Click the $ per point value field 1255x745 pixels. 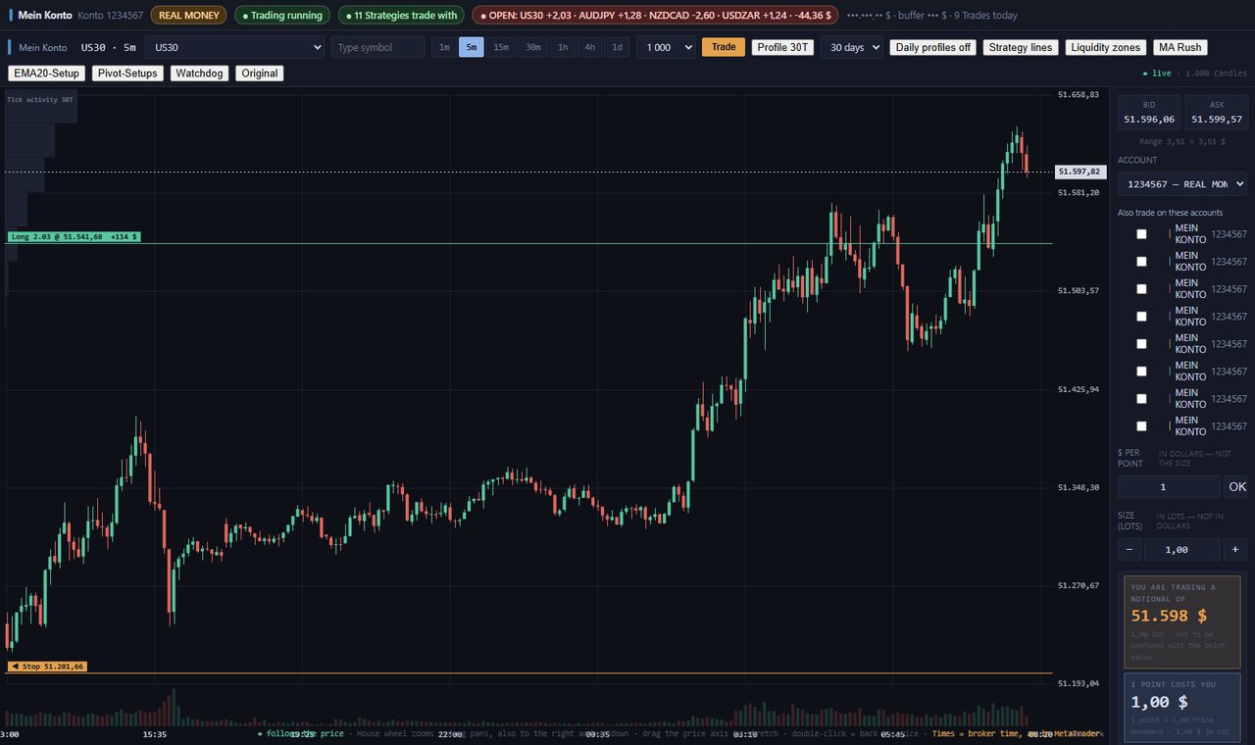(1169, 487)
